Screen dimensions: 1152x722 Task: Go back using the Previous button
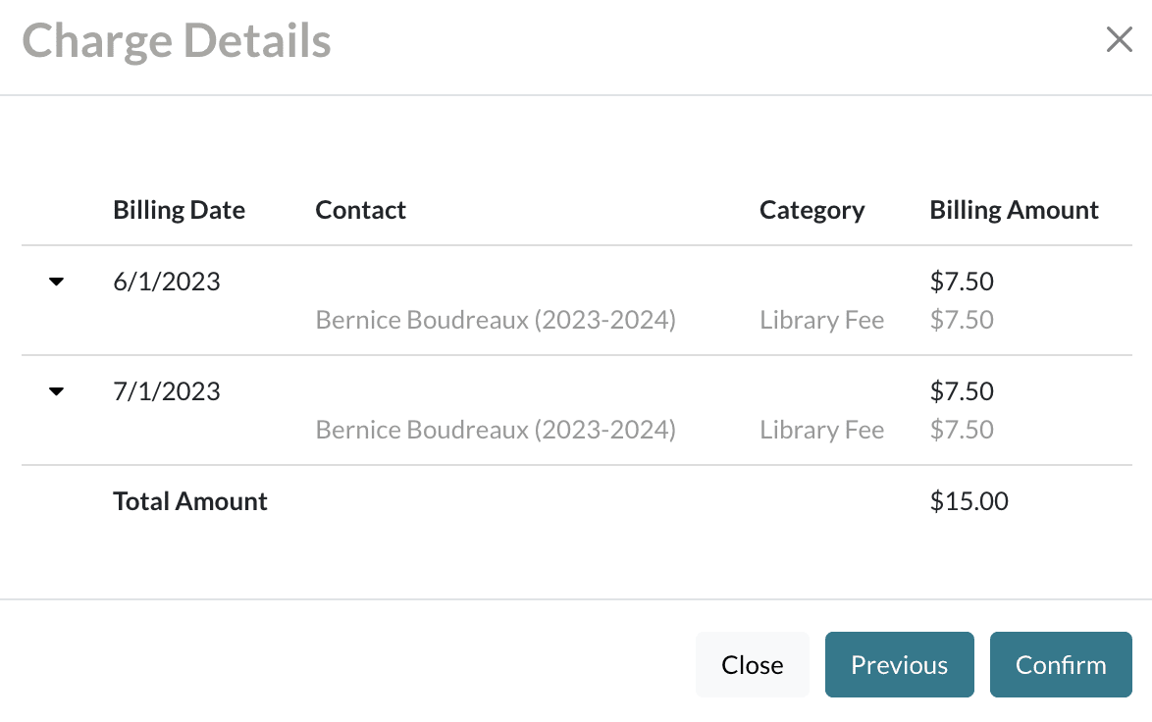(x=899, y=665)
